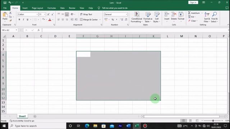Screen dimensions: 230x129
Task: Open Find & Select menu
Action: [215, 17]
